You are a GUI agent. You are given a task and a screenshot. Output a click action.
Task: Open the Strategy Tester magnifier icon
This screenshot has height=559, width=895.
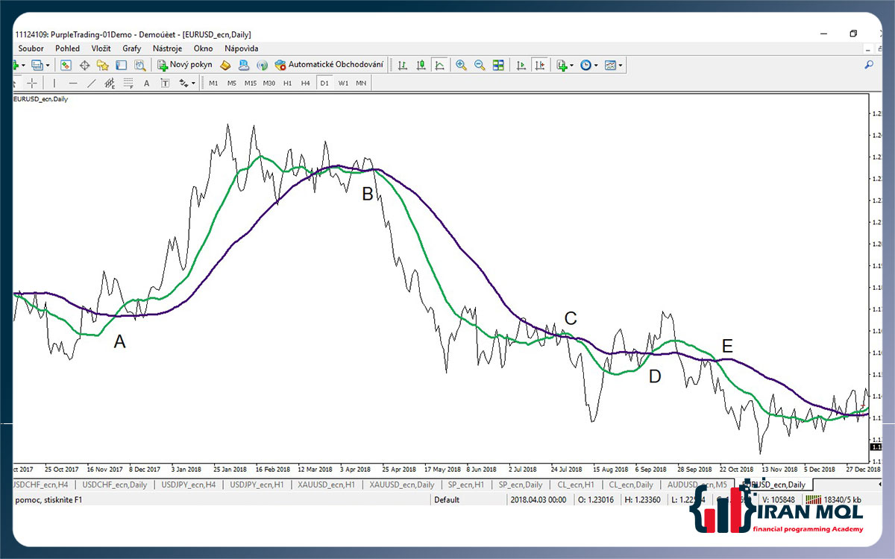pos(139,65)
